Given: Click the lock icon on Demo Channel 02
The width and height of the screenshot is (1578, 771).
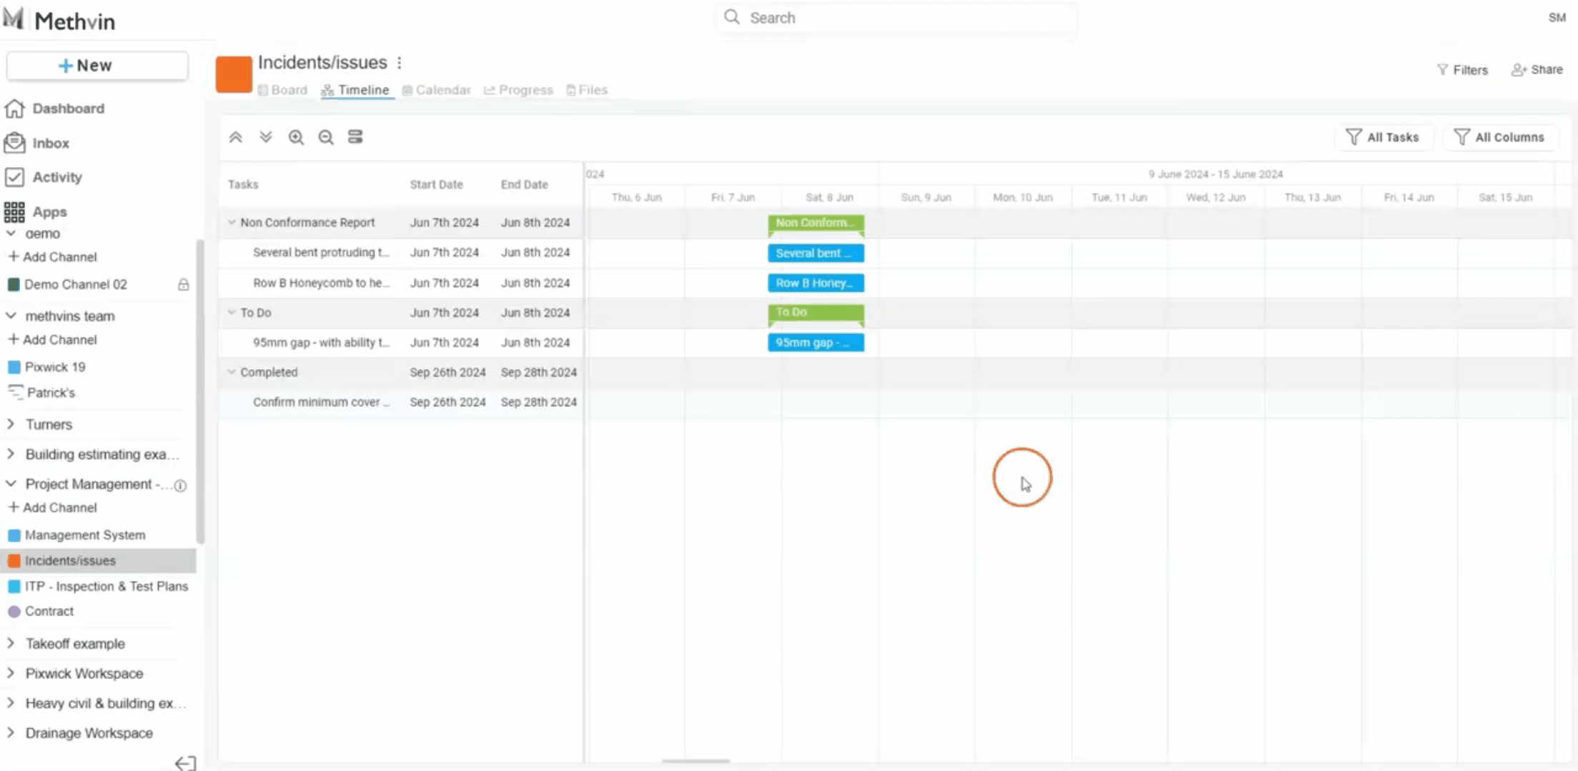Looking at the screenshot, I should point(184,285).
